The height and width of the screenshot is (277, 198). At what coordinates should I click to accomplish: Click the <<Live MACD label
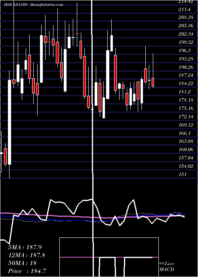pyautogui.click(x=167, y=266)
